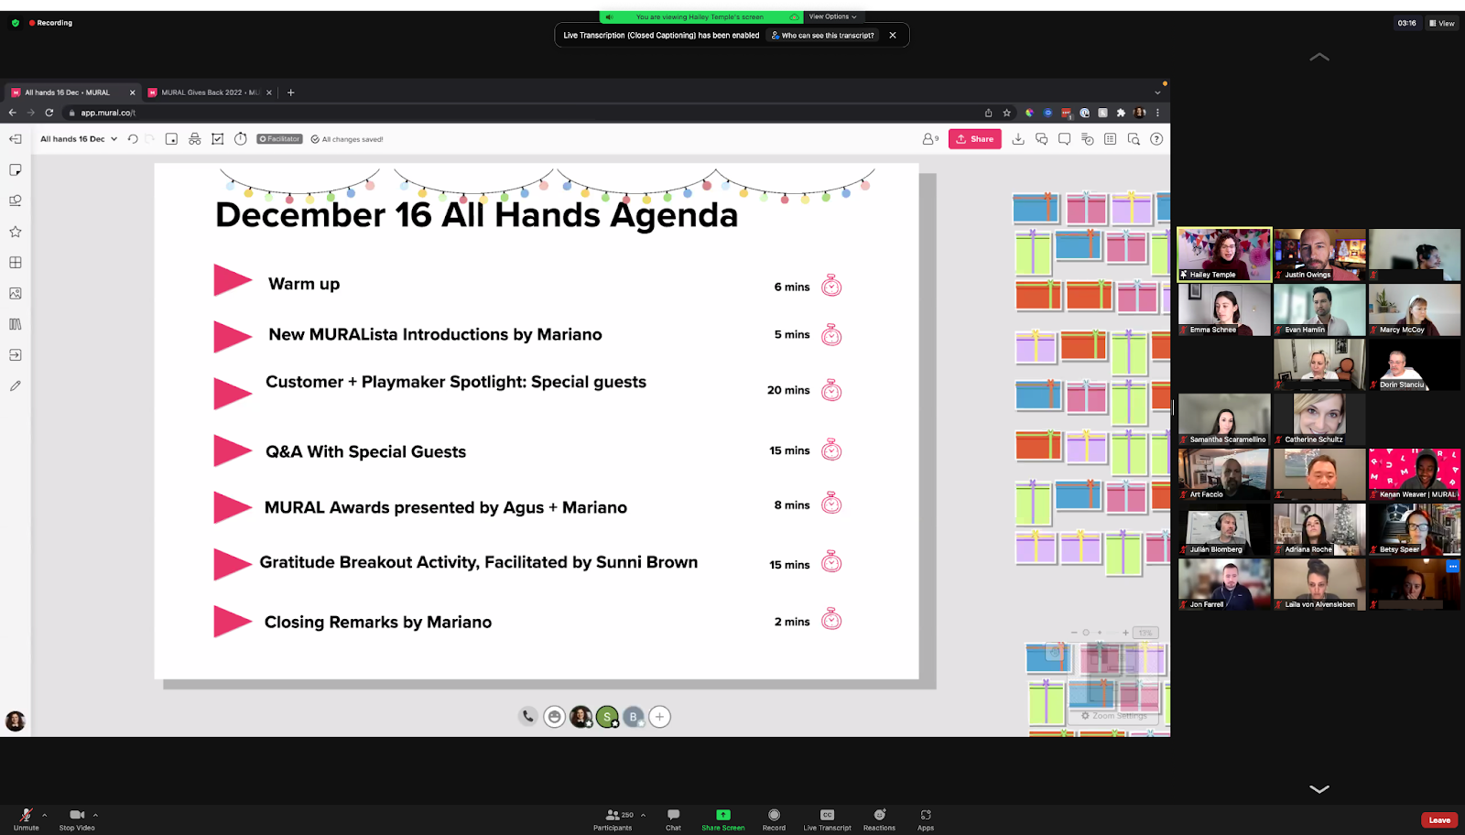This screenshot has height=835, width=1465.
Task: Reload the browser page
Action: click(49, 113)
